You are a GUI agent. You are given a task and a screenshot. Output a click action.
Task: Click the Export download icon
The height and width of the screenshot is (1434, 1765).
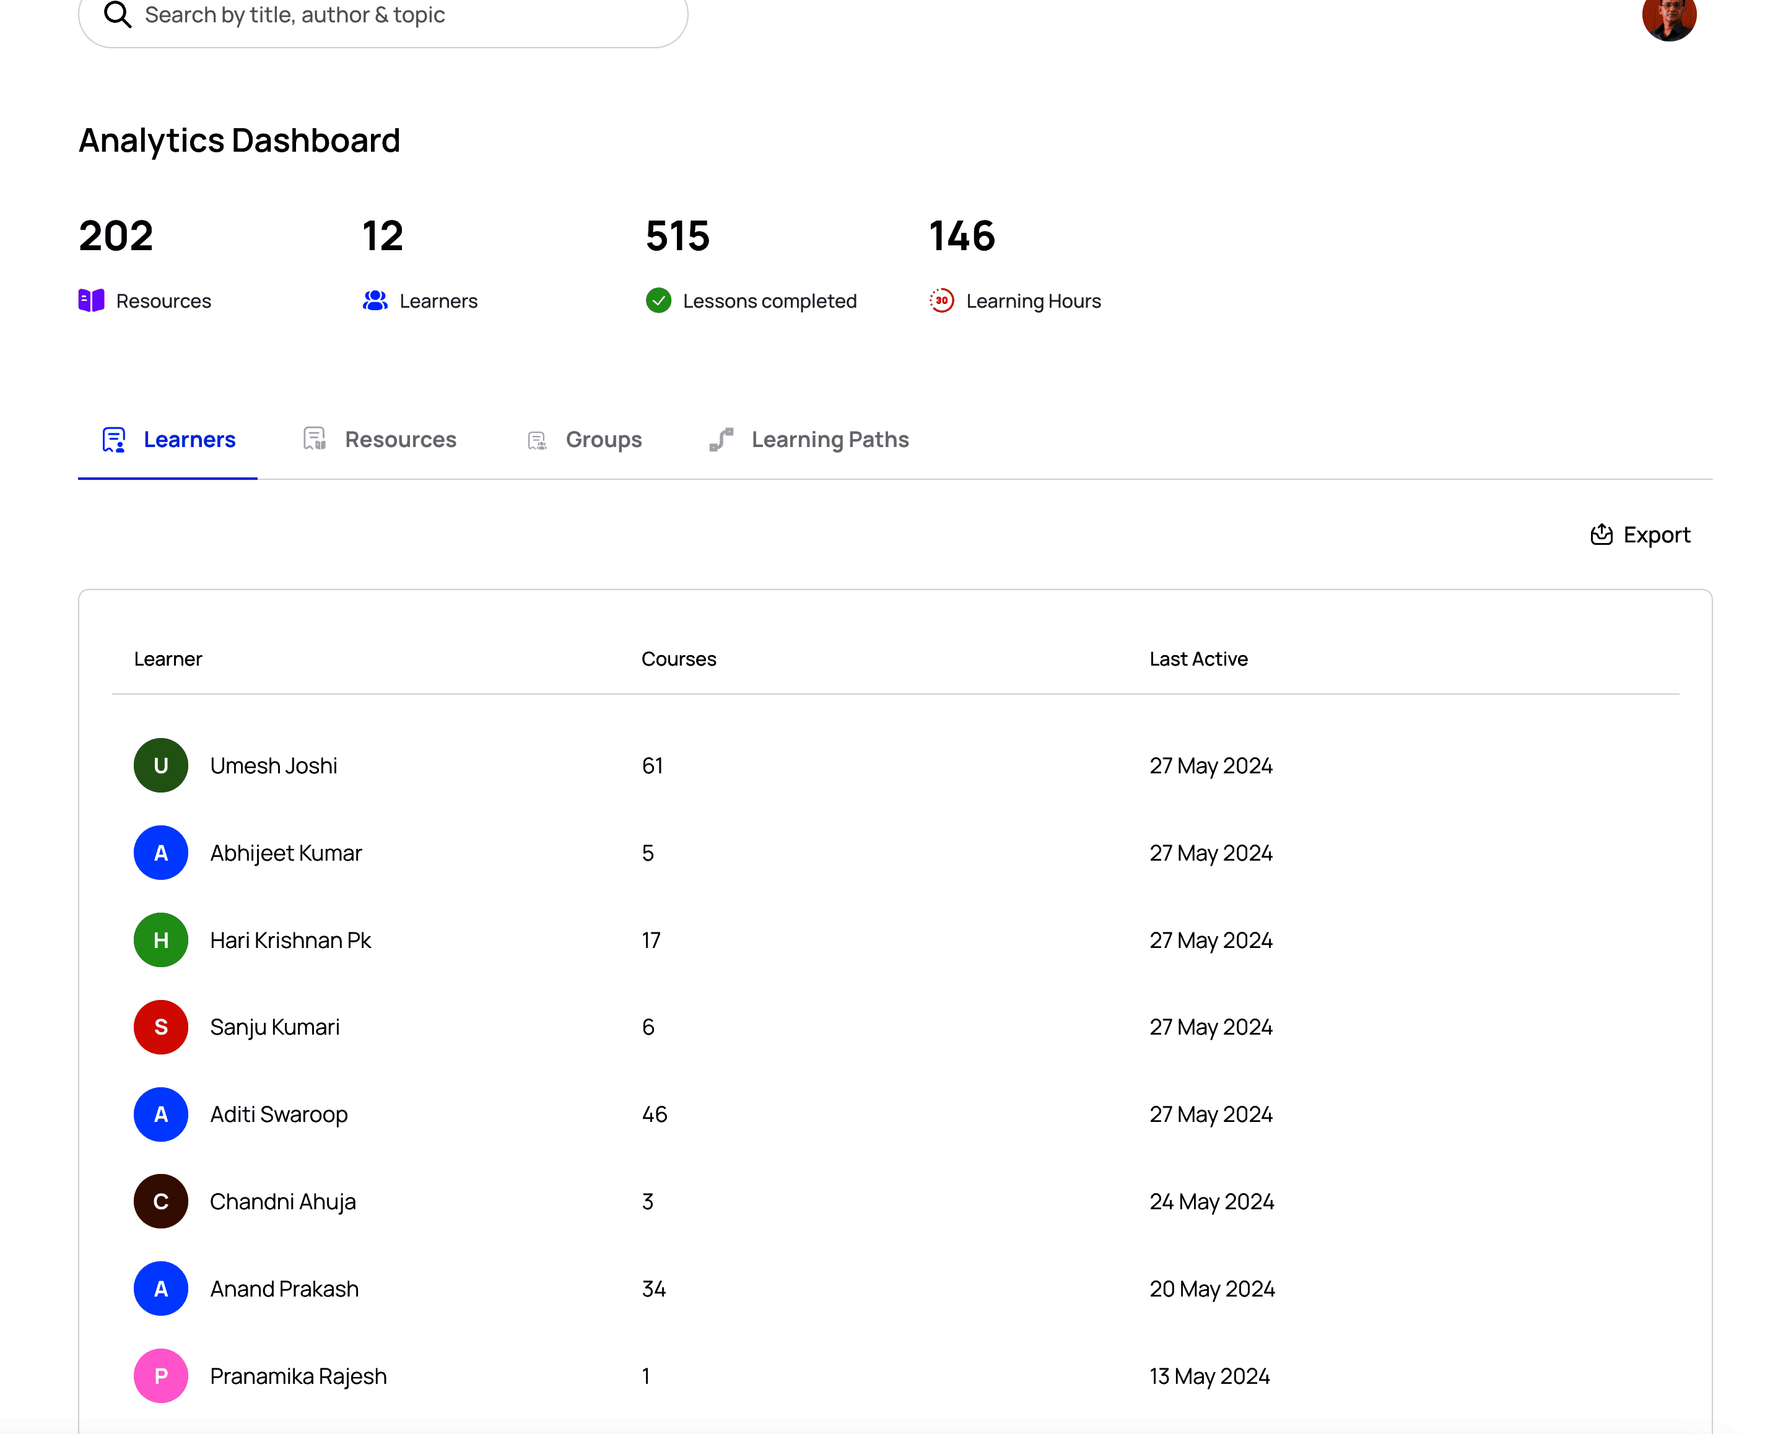pos(1600,534)
